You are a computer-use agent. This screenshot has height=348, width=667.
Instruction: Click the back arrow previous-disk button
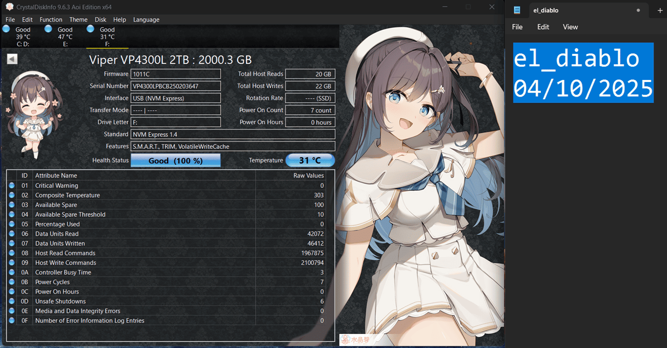tap(12, 59)
